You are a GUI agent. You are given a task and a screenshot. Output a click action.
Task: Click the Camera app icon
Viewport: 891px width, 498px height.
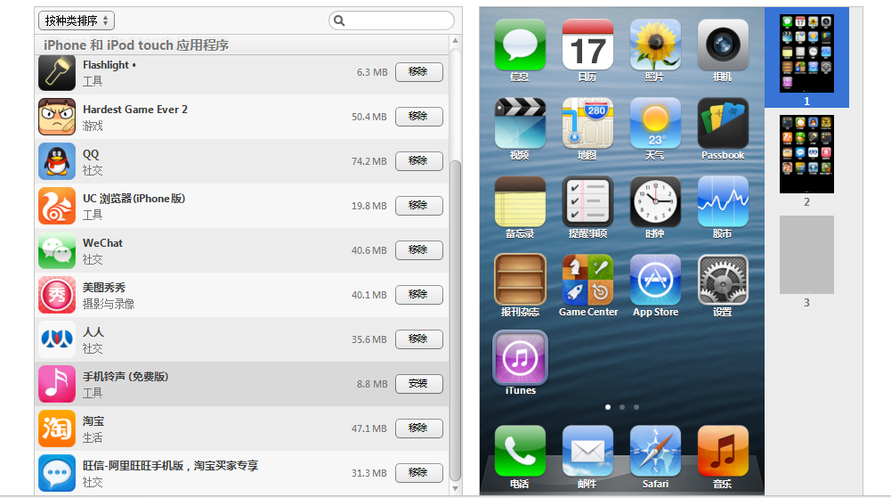pyautogui.click(x=722, y=45)
